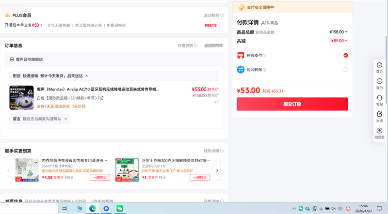The image size is (388, 214).
Task: Go back via 返回购物车 link
Action: pyautogui.click(x=214, y=46)
